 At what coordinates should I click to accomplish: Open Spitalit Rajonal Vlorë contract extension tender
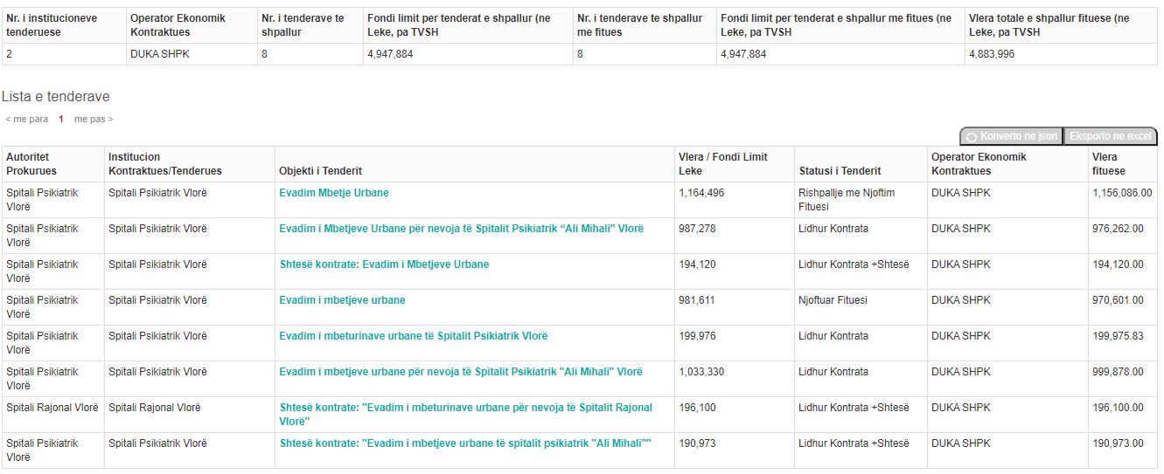466,415
